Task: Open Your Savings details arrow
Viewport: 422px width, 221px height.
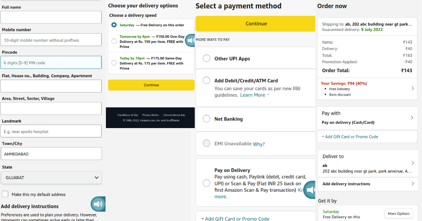Action: [x=413, y=89]
